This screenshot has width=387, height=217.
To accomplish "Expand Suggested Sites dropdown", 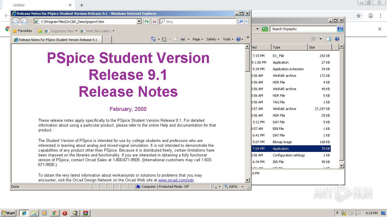I will [76, 31].
